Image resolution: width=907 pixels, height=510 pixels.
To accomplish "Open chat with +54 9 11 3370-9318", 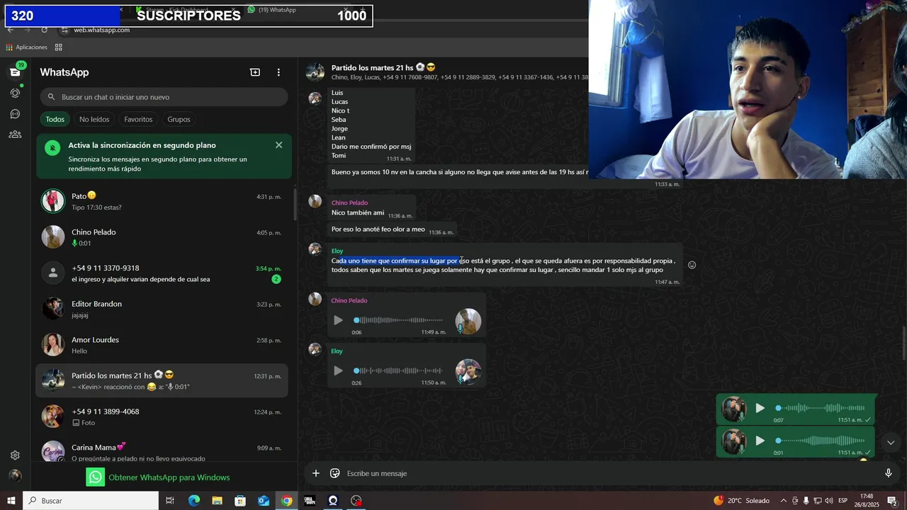I will (162, 273).
